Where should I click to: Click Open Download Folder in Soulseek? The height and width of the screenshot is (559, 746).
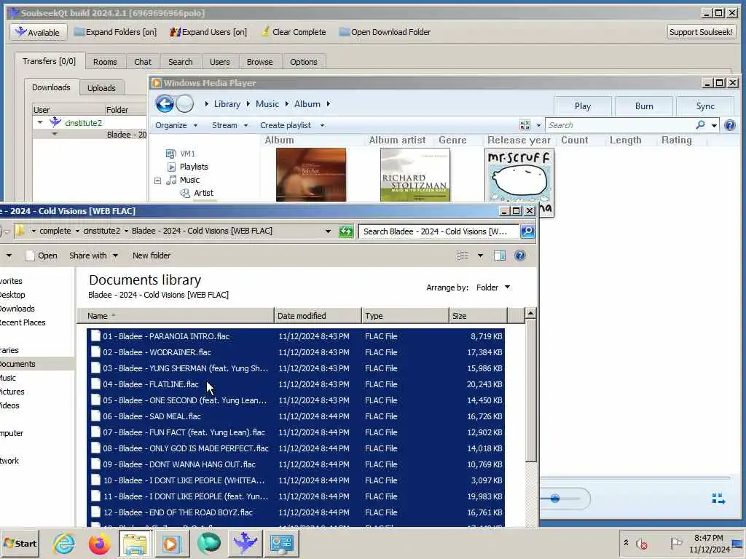point(385,32)
